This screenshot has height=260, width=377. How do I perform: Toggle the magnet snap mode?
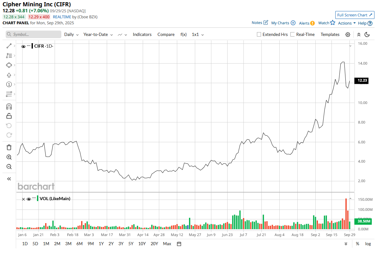(x=9, y=107)
